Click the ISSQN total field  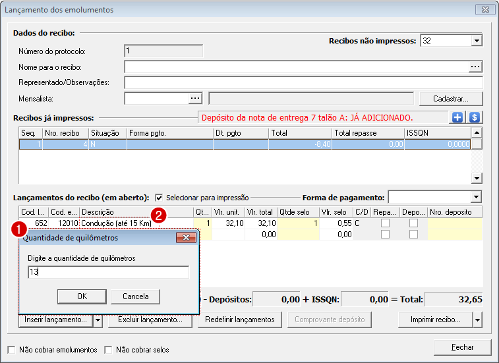pos(365,299)
